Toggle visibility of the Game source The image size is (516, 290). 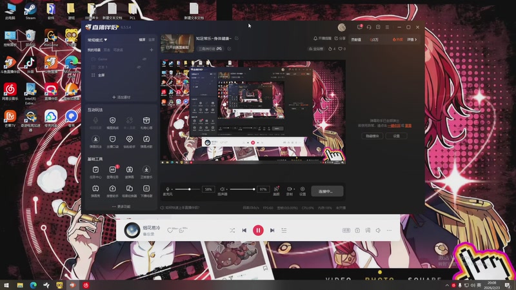[x=144, y=59]
